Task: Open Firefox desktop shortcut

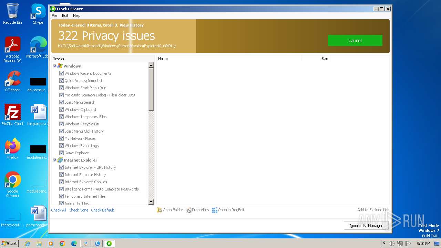Action: pos(12,148)
